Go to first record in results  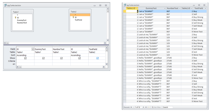[131, 107]
